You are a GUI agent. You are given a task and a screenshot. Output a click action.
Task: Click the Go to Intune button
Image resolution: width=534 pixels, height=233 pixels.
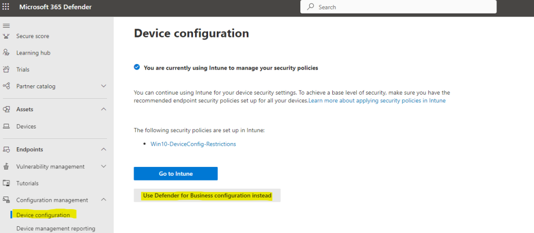[x=176, y=174]
